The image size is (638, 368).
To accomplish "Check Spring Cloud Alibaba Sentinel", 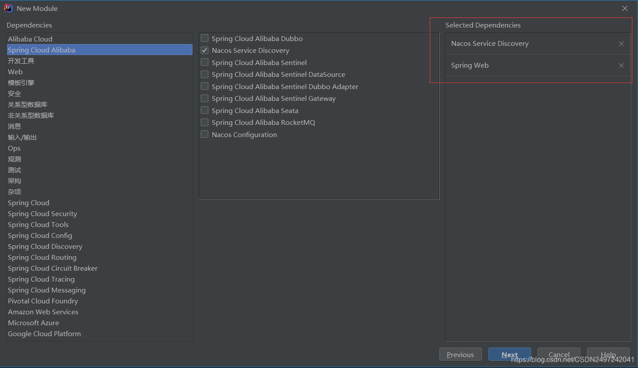I will [x=204, y=62].
